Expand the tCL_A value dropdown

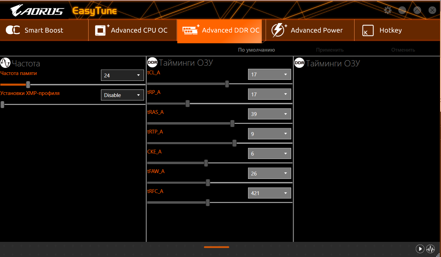[269, 74]
